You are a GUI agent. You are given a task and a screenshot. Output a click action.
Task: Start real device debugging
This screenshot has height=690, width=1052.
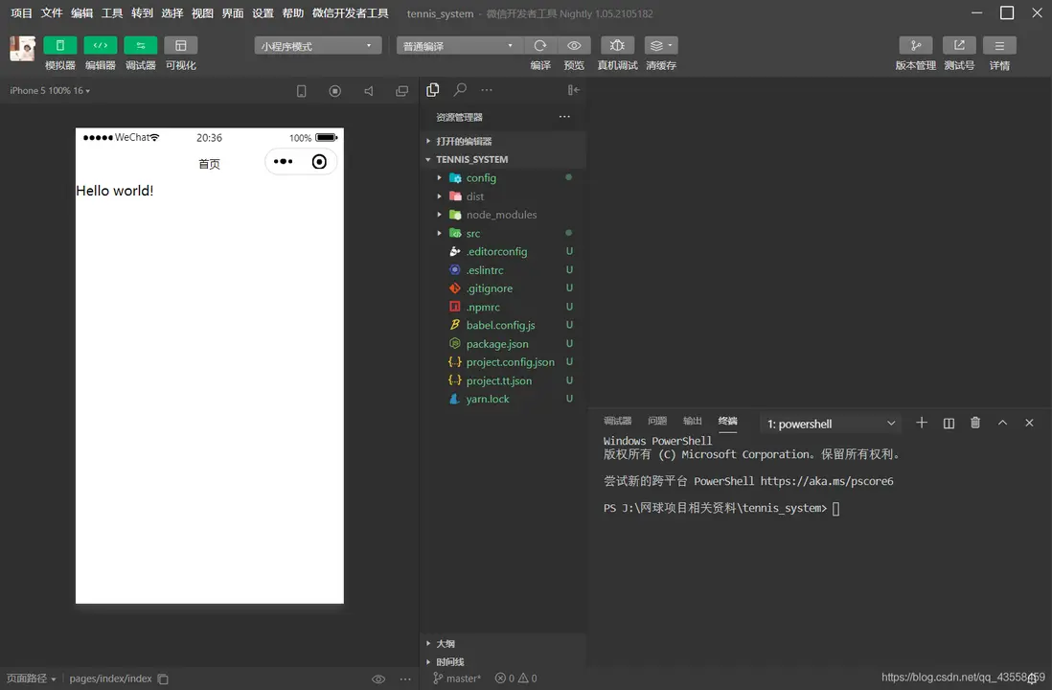[x=617, y=45]
